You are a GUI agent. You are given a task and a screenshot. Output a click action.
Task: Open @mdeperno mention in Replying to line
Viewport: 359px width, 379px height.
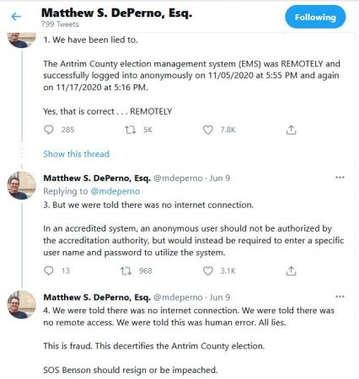[x=115, y=191]
